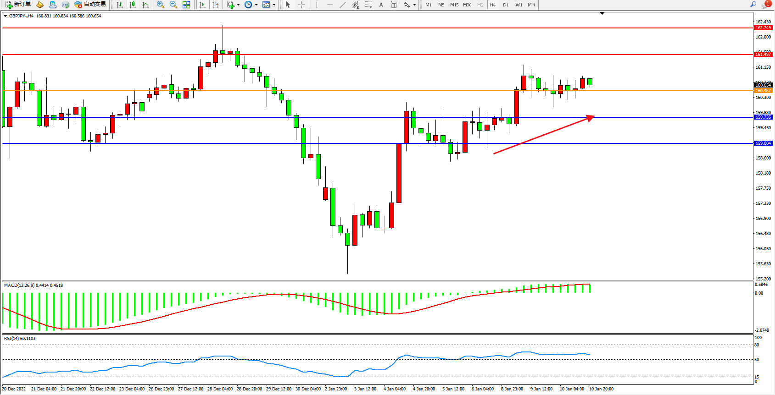This screenshot has height=395, width=775.
Task: Click the GBPJPY H4 chart title triangle
Action: click(x=5, y=16)
